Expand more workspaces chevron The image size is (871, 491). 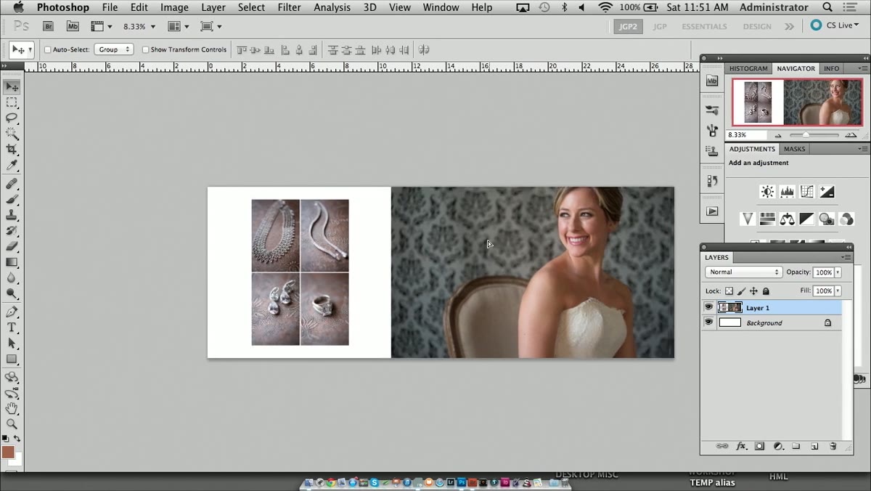point(789,27)
